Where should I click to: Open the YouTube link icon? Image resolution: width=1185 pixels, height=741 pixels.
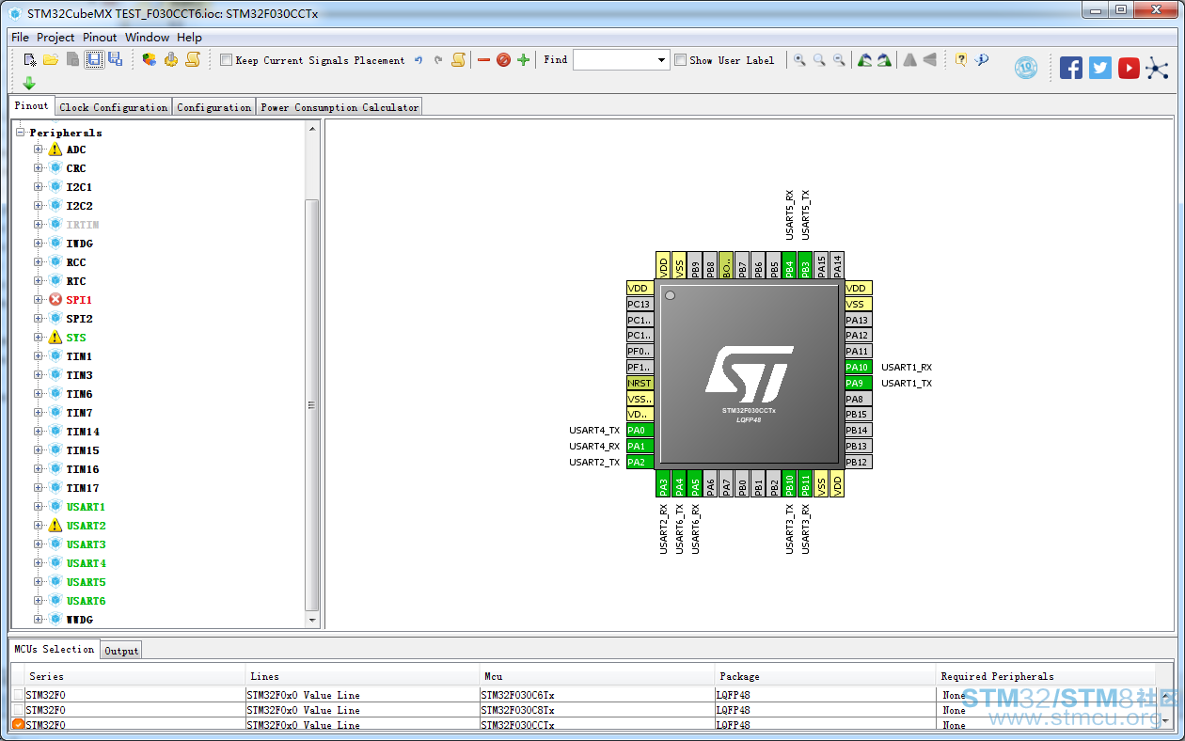[x=1130, y=68]
